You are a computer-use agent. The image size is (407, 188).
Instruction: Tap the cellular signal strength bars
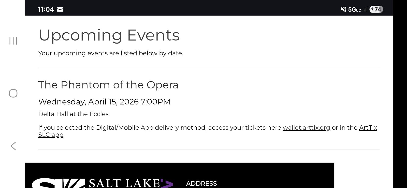[365, 10]
